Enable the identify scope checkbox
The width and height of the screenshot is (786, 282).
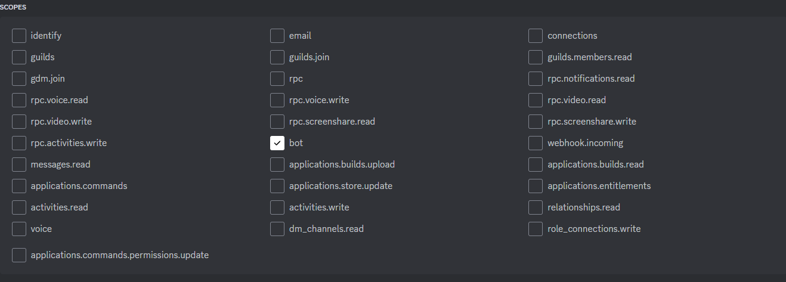coord(19,36)
